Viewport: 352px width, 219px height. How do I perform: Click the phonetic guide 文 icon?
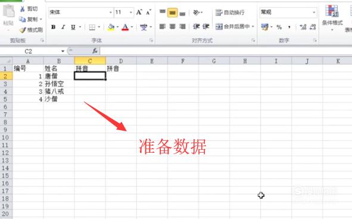144,27
